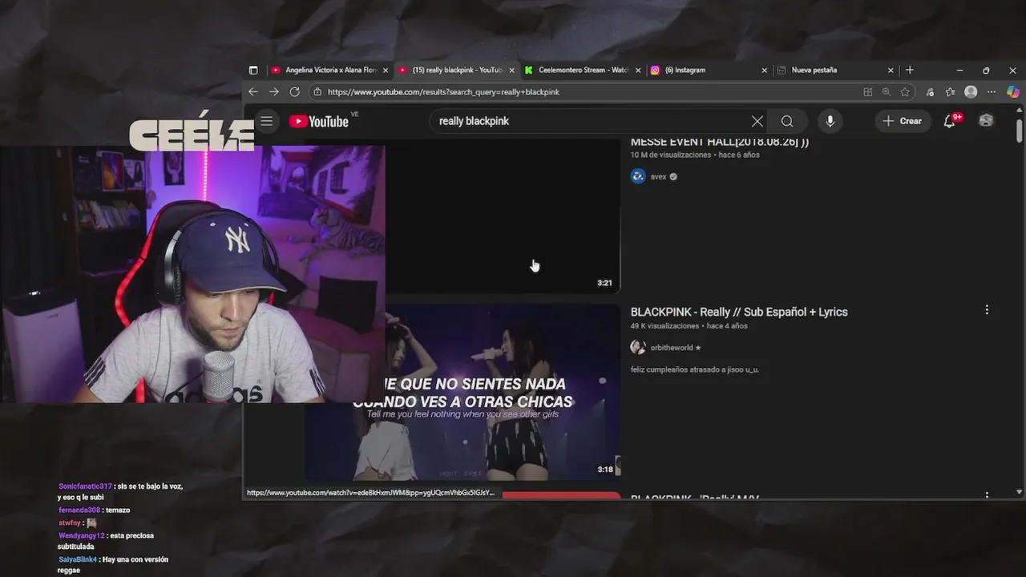Open the Crear upload menu

[903, 121]
